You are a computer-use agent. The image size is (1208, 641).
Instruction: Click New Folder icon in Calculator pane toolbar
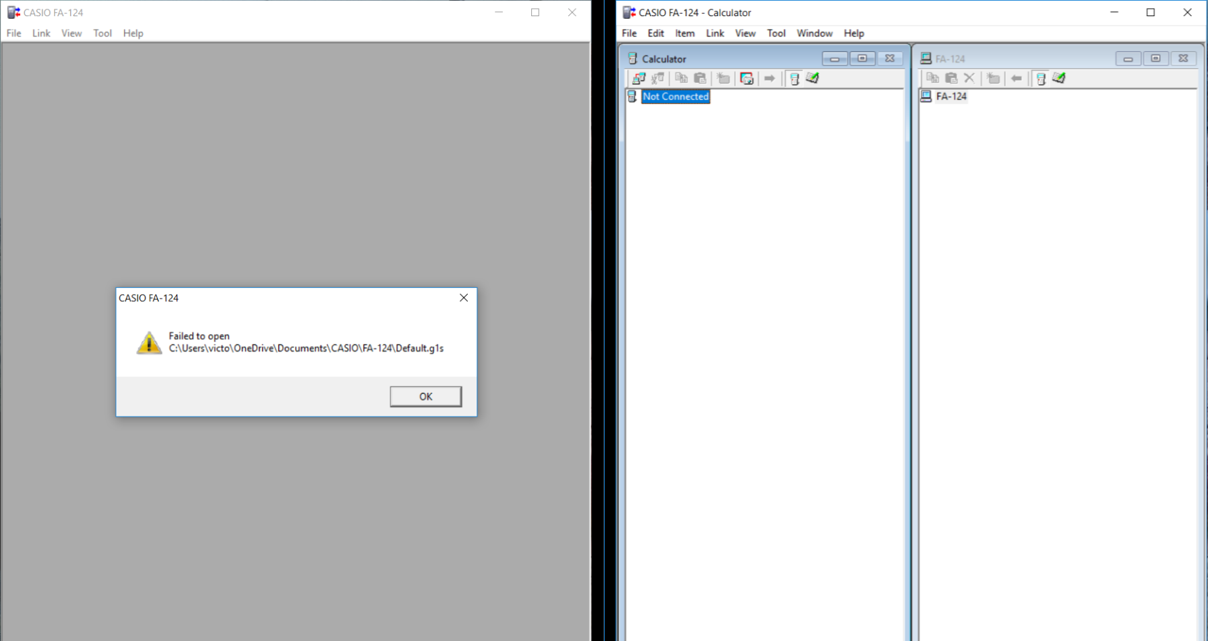(x=723, y=79)
